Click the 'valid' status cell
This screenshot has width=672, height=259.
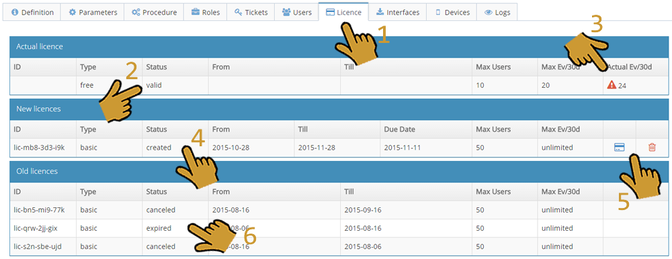coord(154,85)
